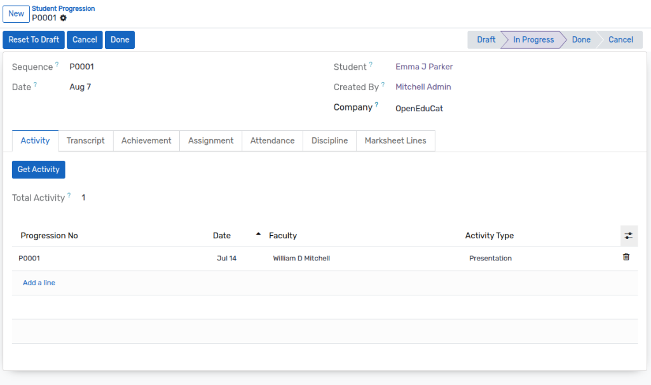
Task: Sort by Activity Type column header
Action: (489, 236)
